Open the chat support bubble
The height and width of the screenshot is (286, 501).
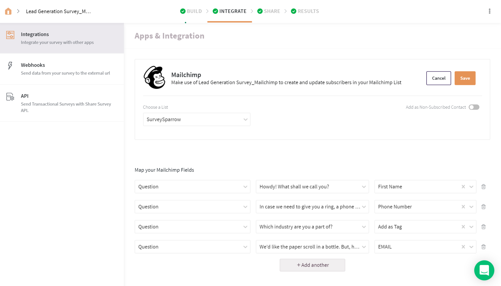[x=484, y=270]
